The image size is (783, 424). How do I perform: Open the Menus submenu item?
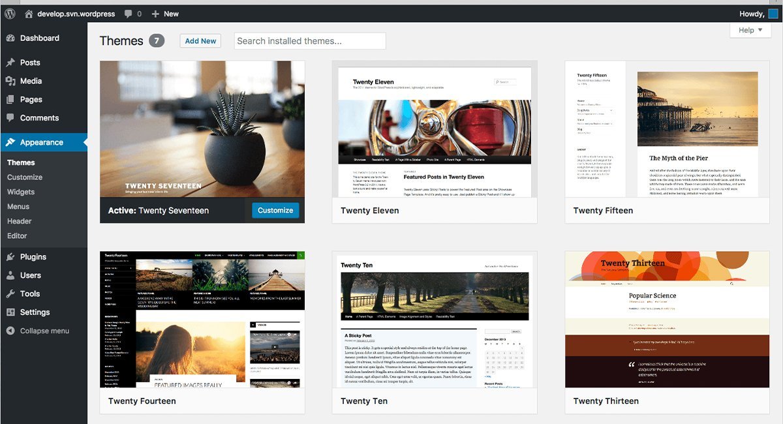pyautogui.click(x=18, y=207)
